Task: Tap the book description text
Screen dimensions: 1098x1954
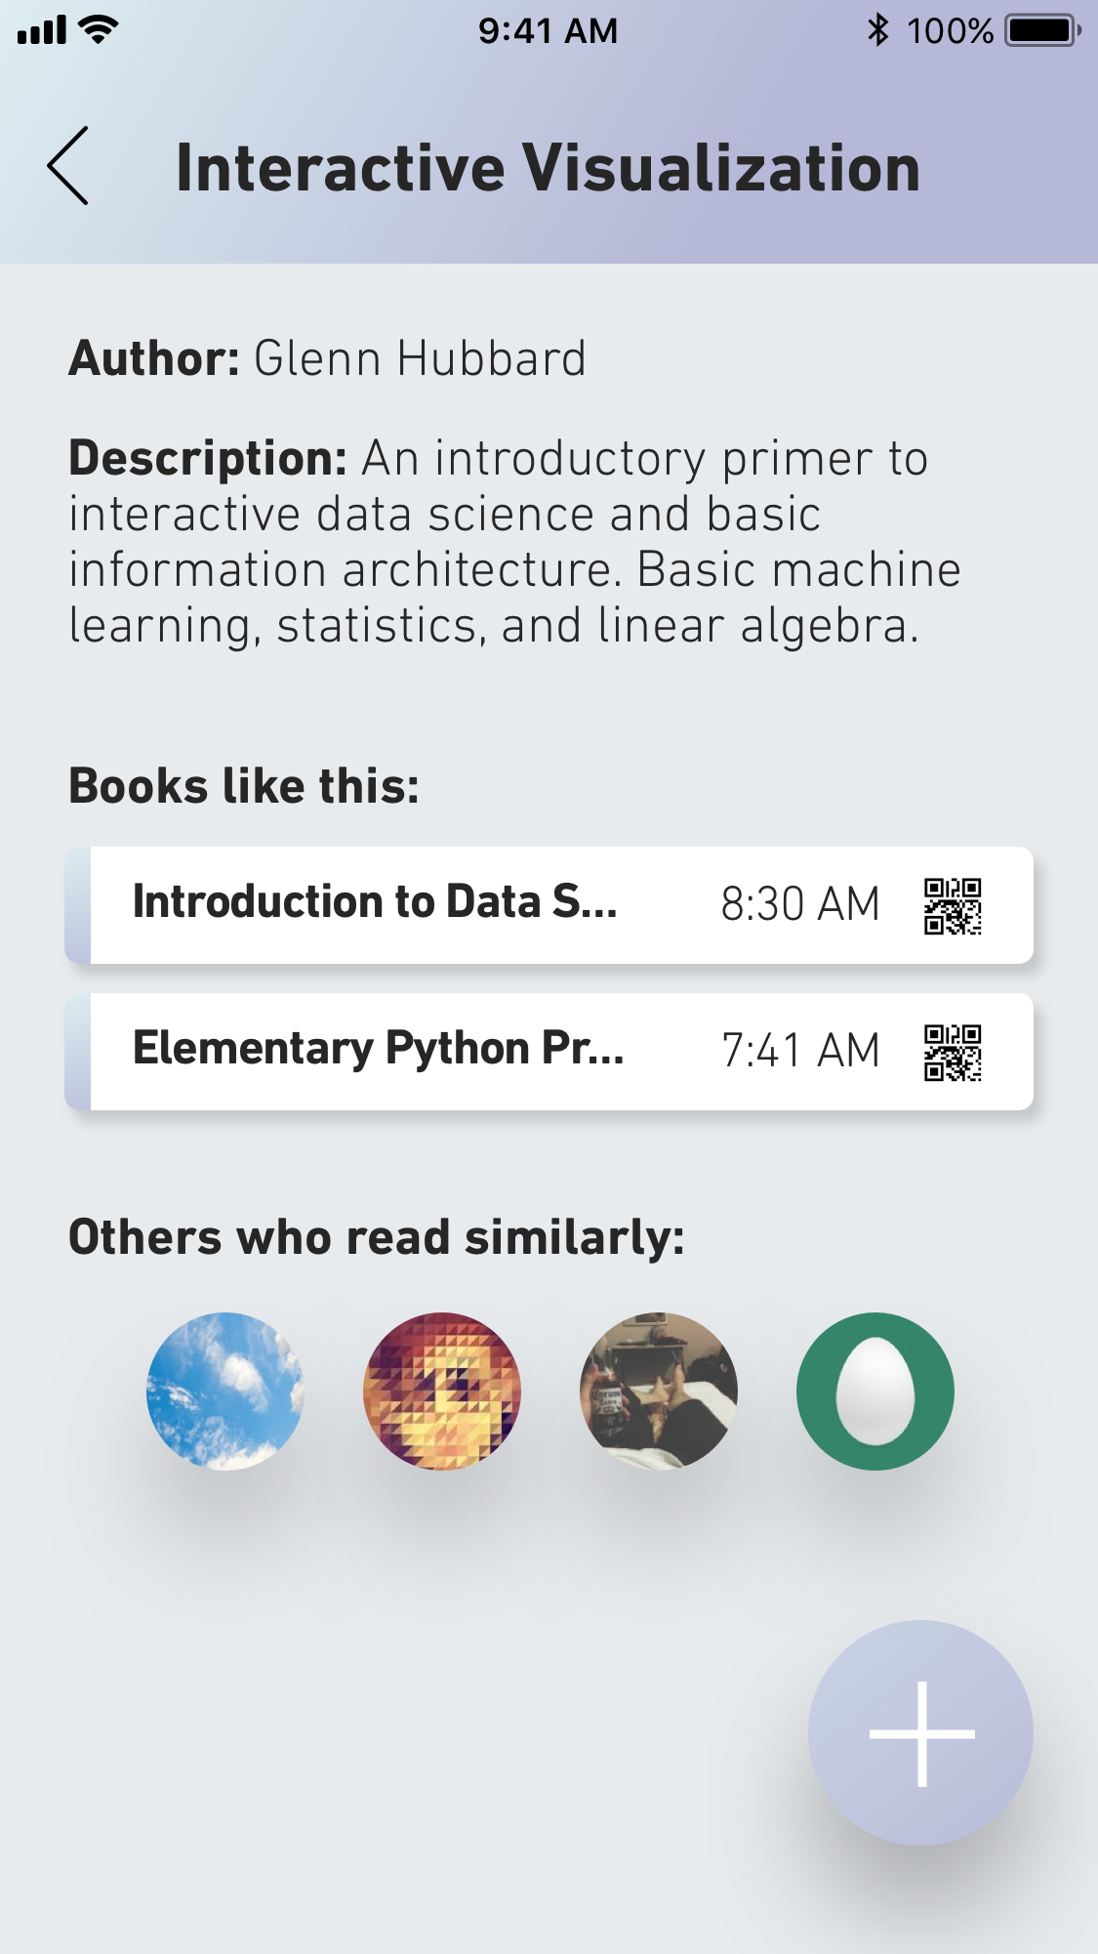Action: pyautogui.click(x=514, y=542)
